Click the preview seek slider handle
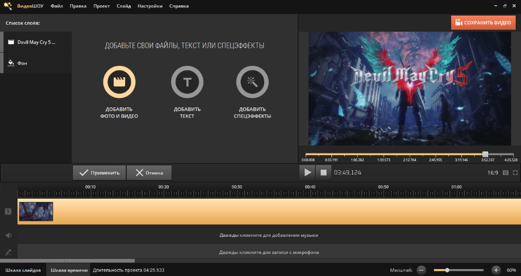 485,154
